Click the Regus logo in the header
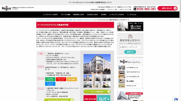The height and width of the screenshot is (101, 181). (x=7, y=8)
